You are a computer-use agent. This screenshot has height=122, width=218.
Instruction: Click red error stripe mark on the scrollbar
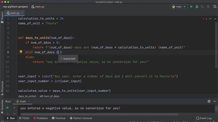point(217,42)
